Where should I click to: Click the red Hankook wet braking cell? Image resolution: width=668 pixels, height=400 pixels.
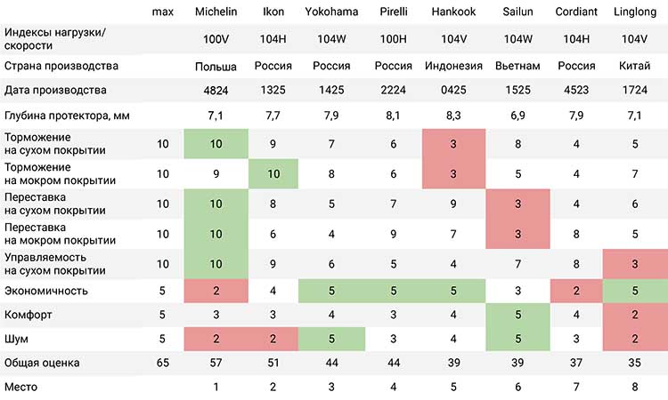pyautogui.click(x=453, y=174)
